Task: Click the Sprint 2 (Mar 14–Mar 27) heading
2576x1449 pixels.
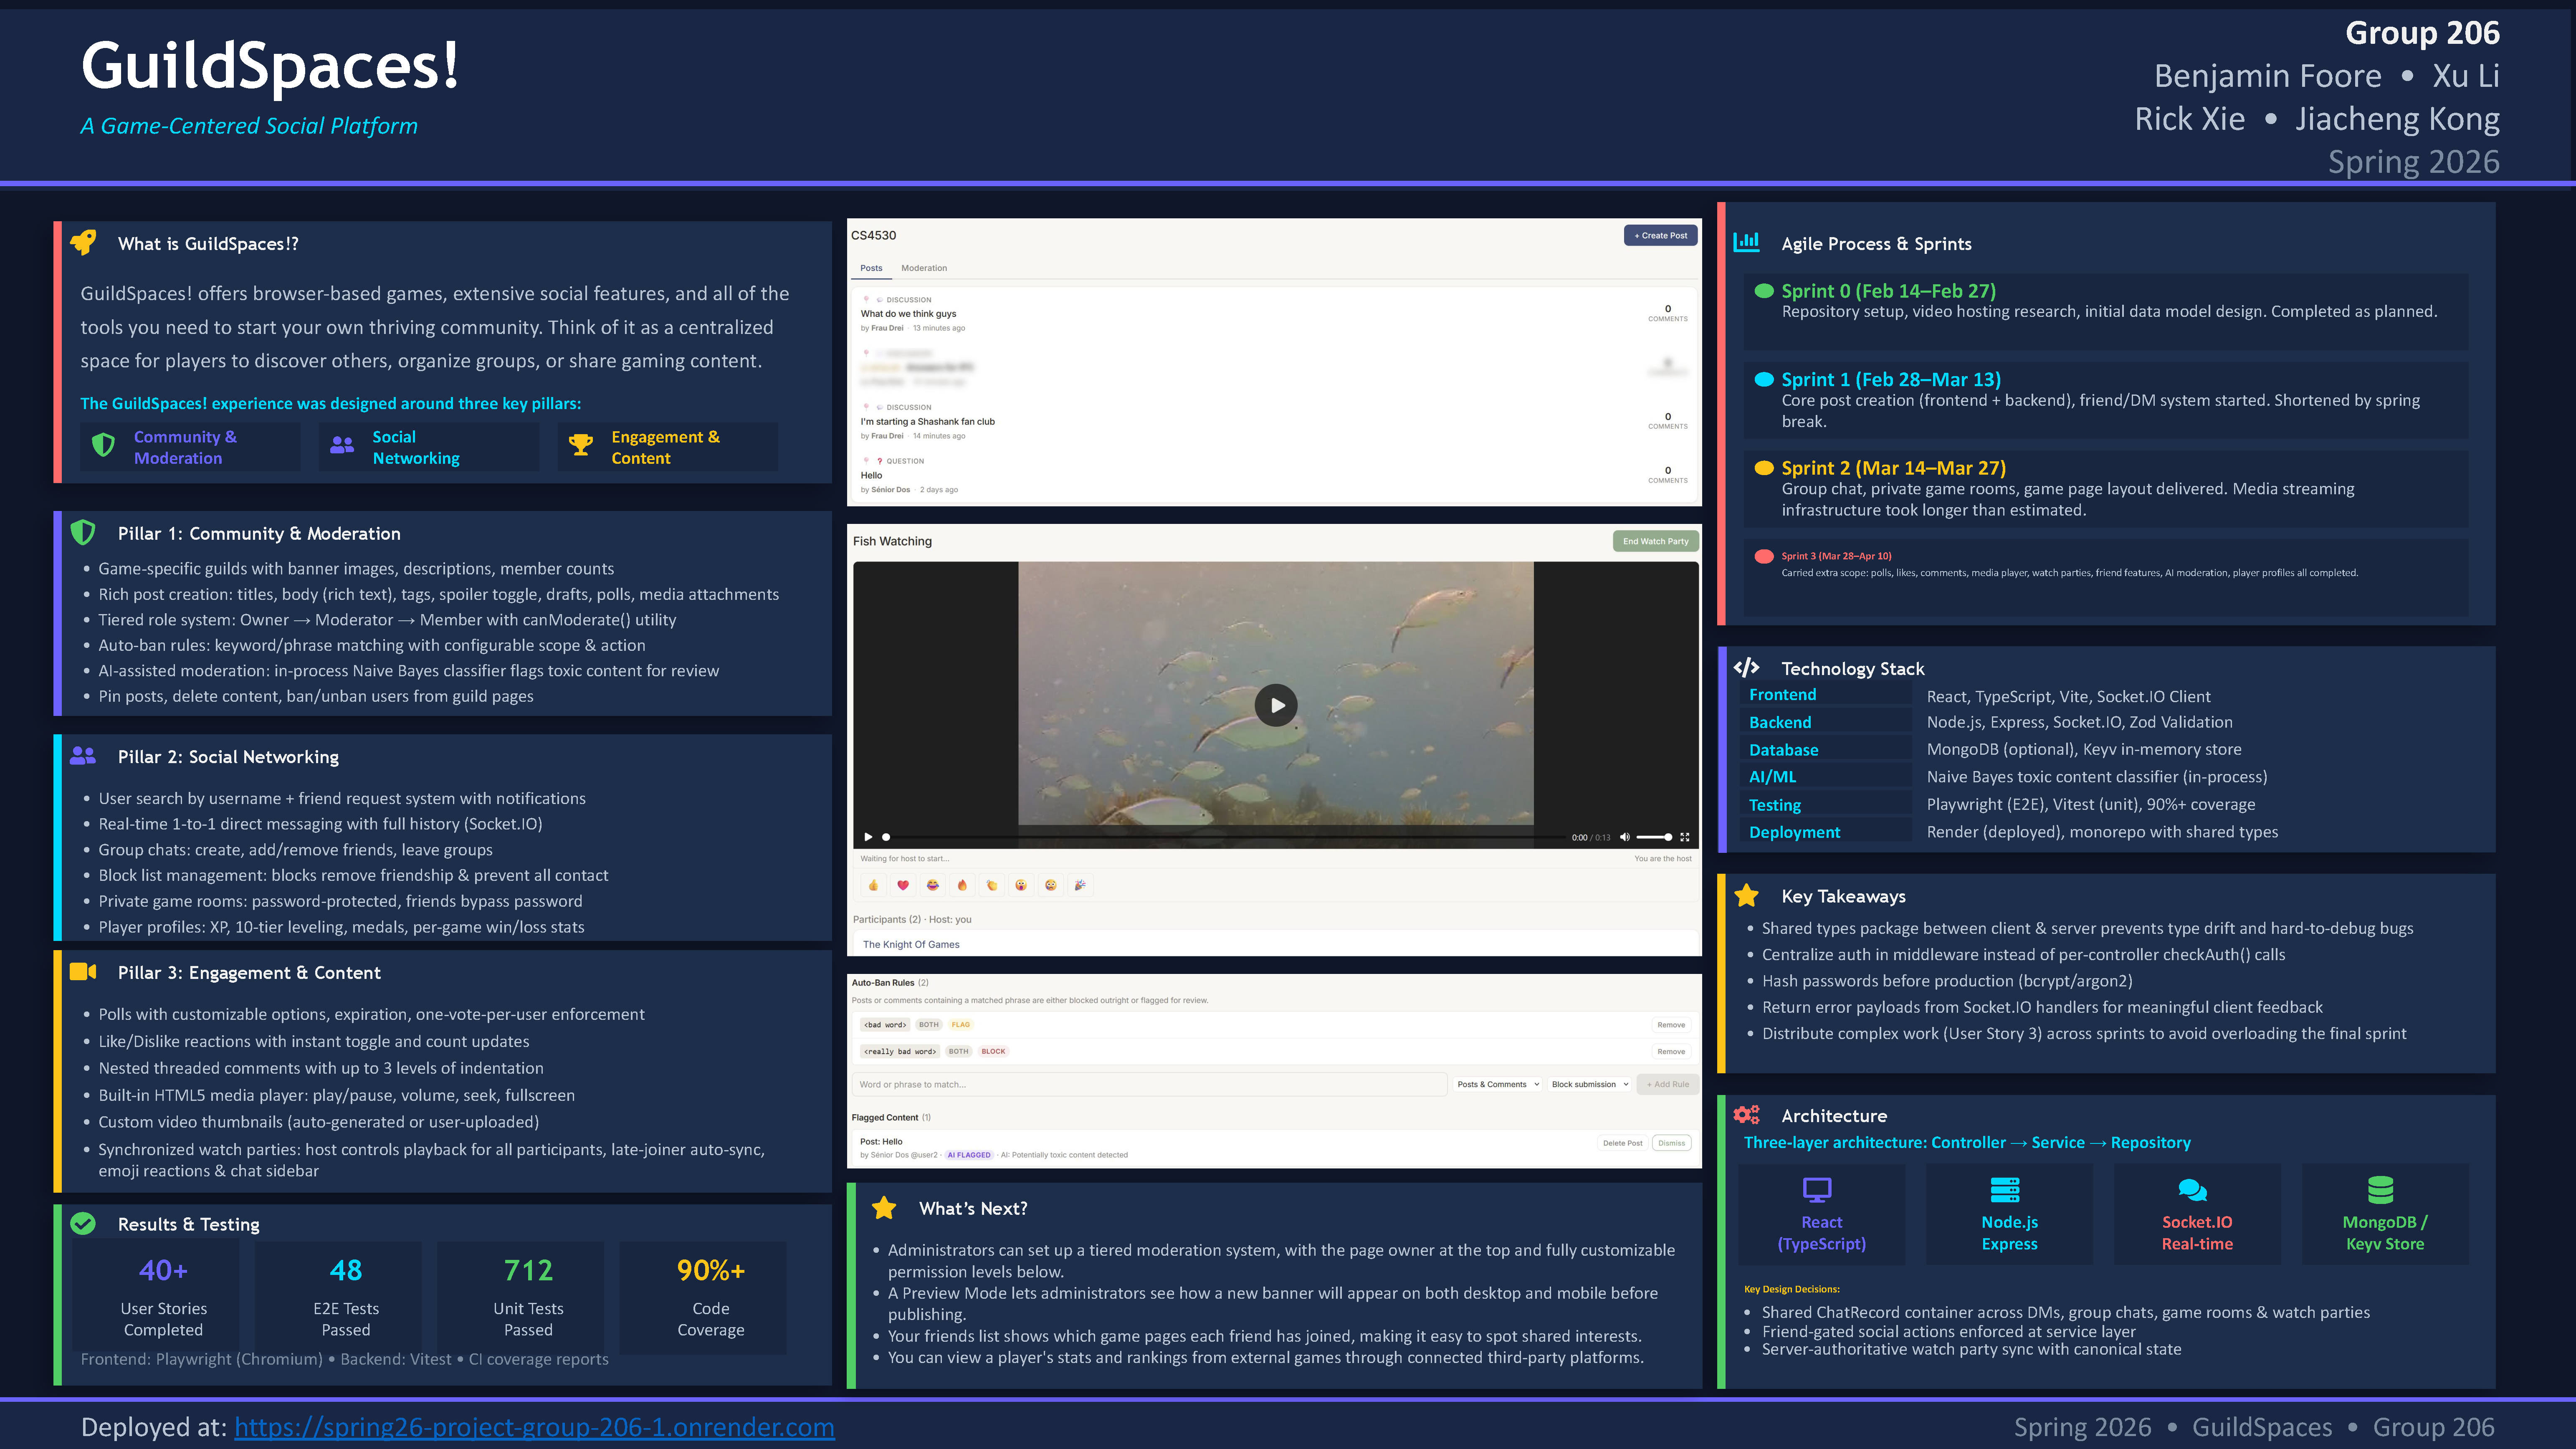Action: (x=1893, y=468)
